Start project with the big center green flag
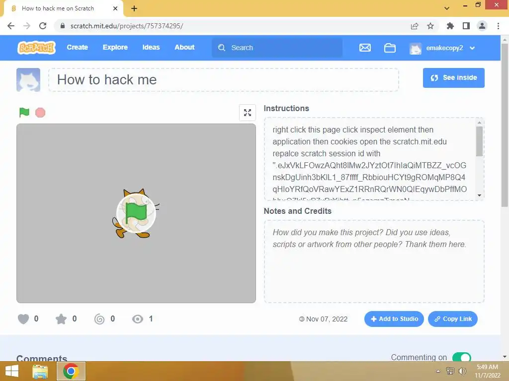The width and height of the screenshot is (509, 381). pyautogui.click(x=136, y=213)
